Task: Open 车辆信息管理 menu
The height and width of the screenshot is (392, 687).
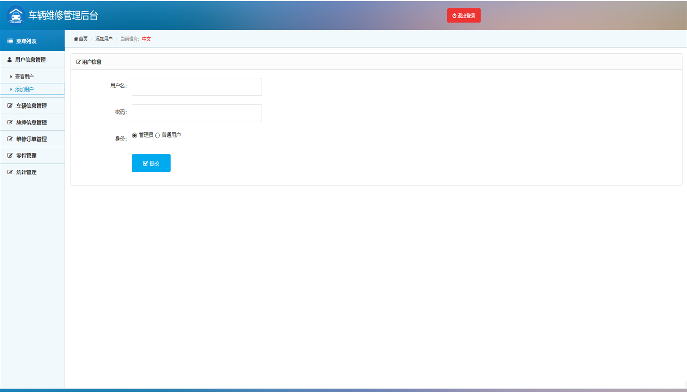Action: (x=32, y=106)
